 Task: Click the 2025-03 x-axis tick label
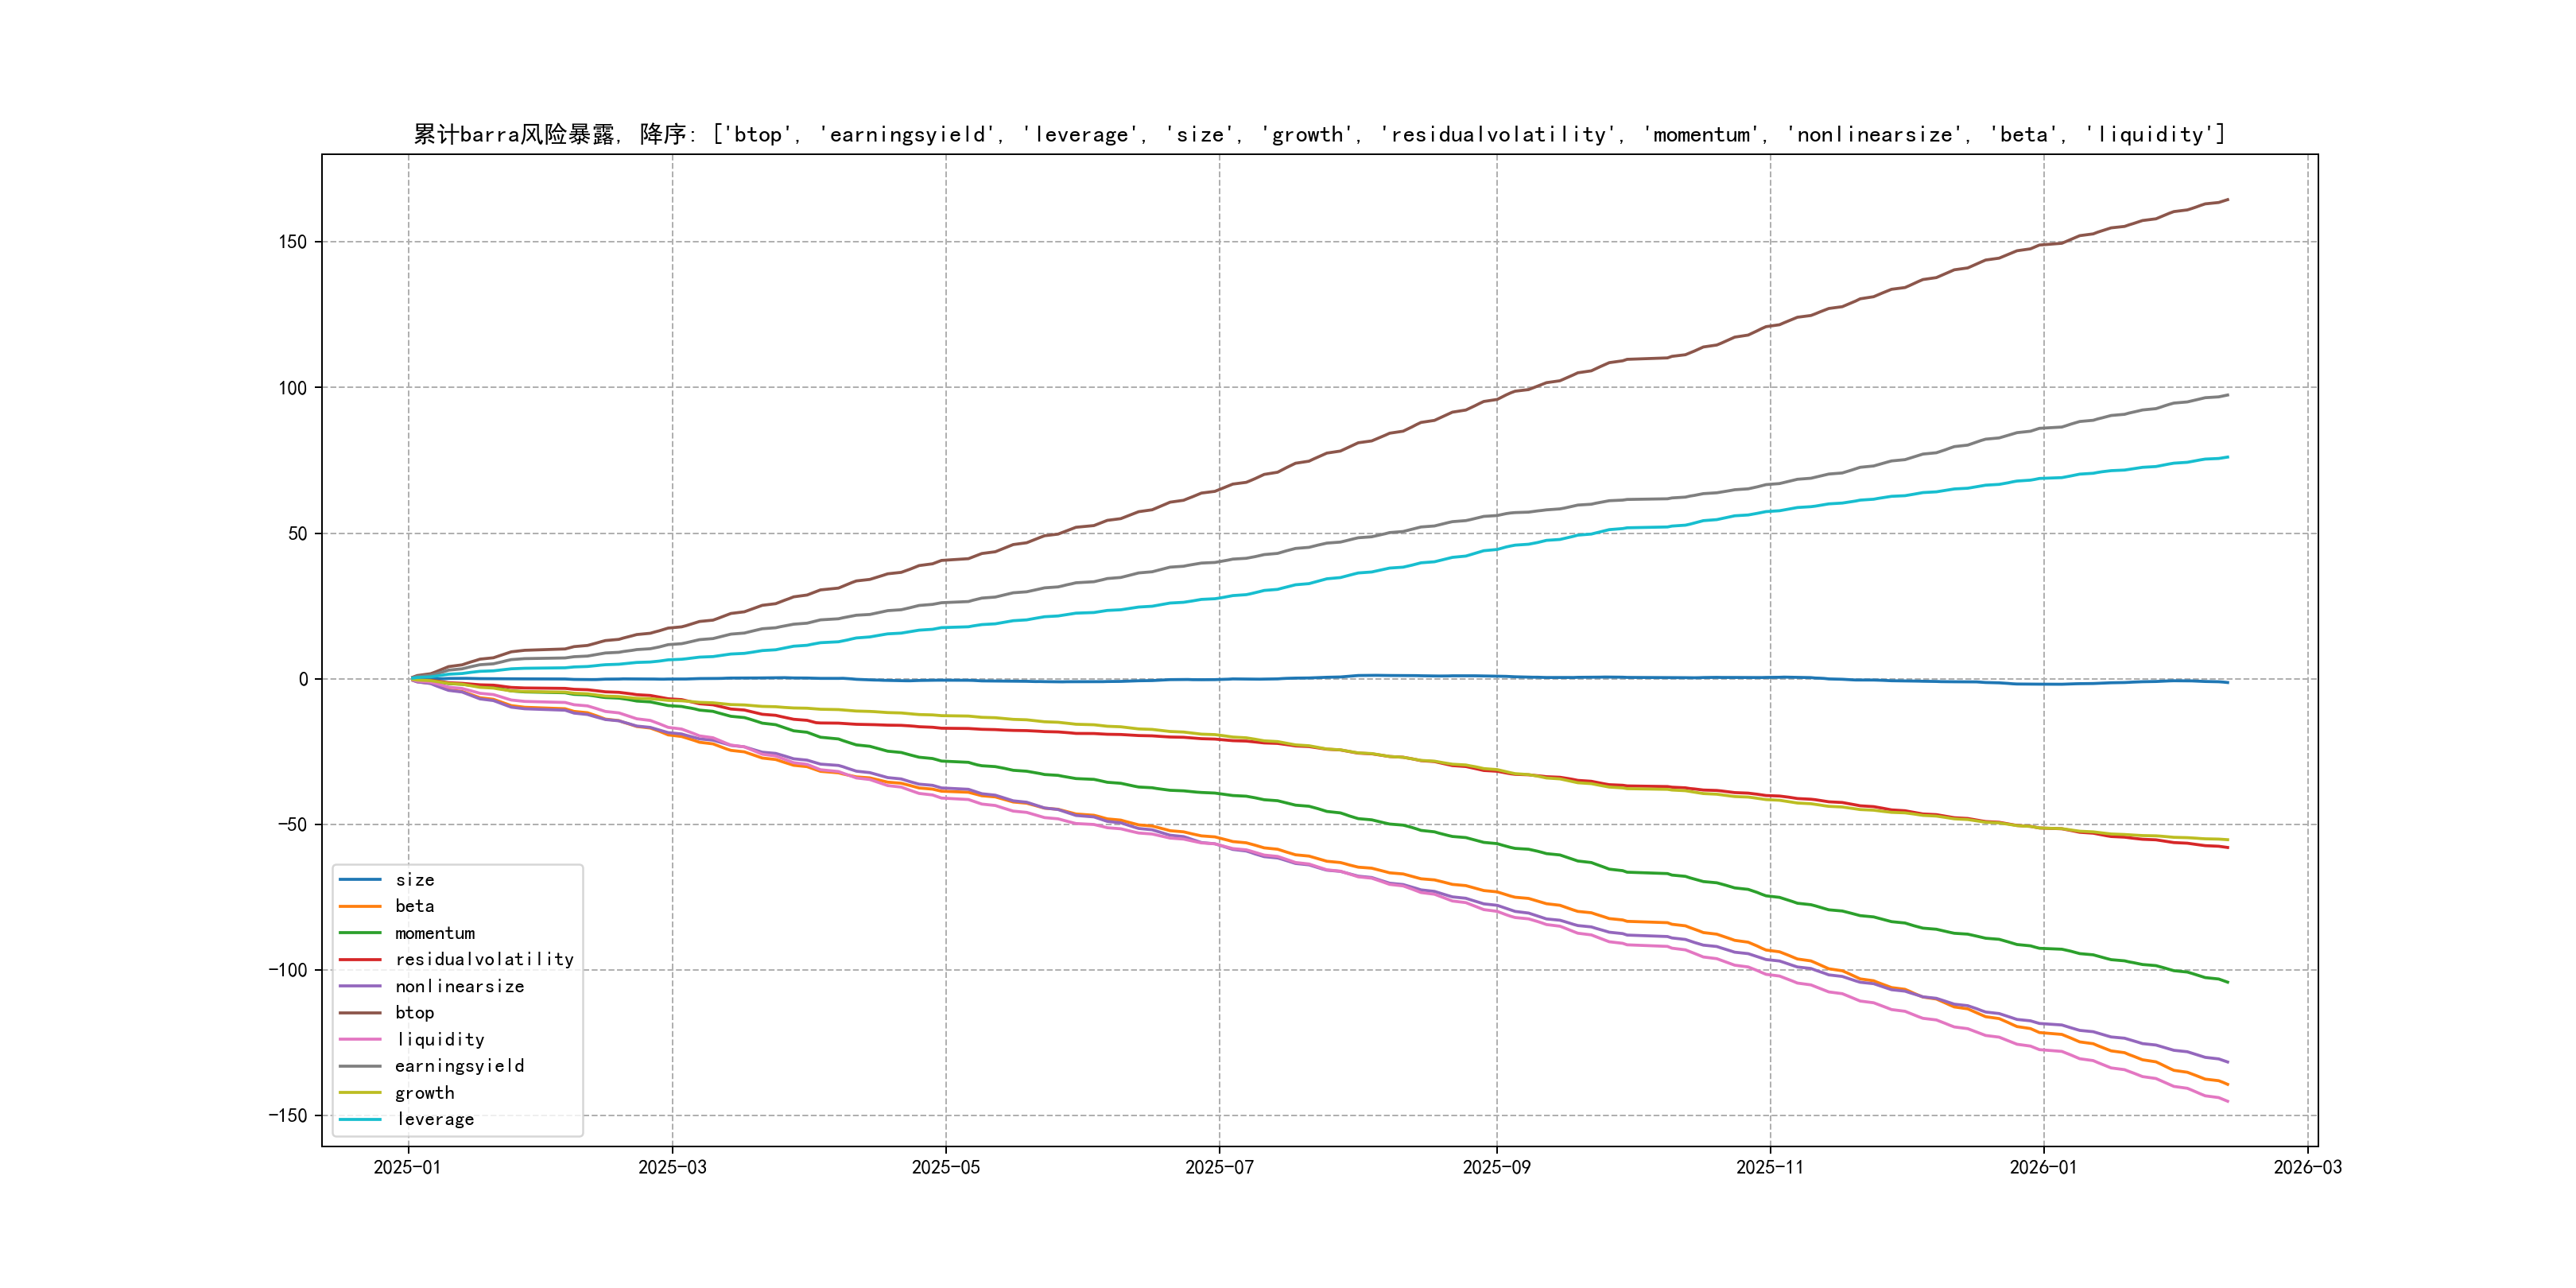pyautogui.click(x=672, y=1167)
